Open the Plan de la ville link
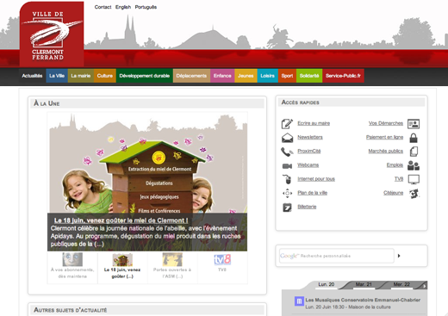The height and width of the screenshot is (316, 448). pyautogui.click(x=313, y=193)
